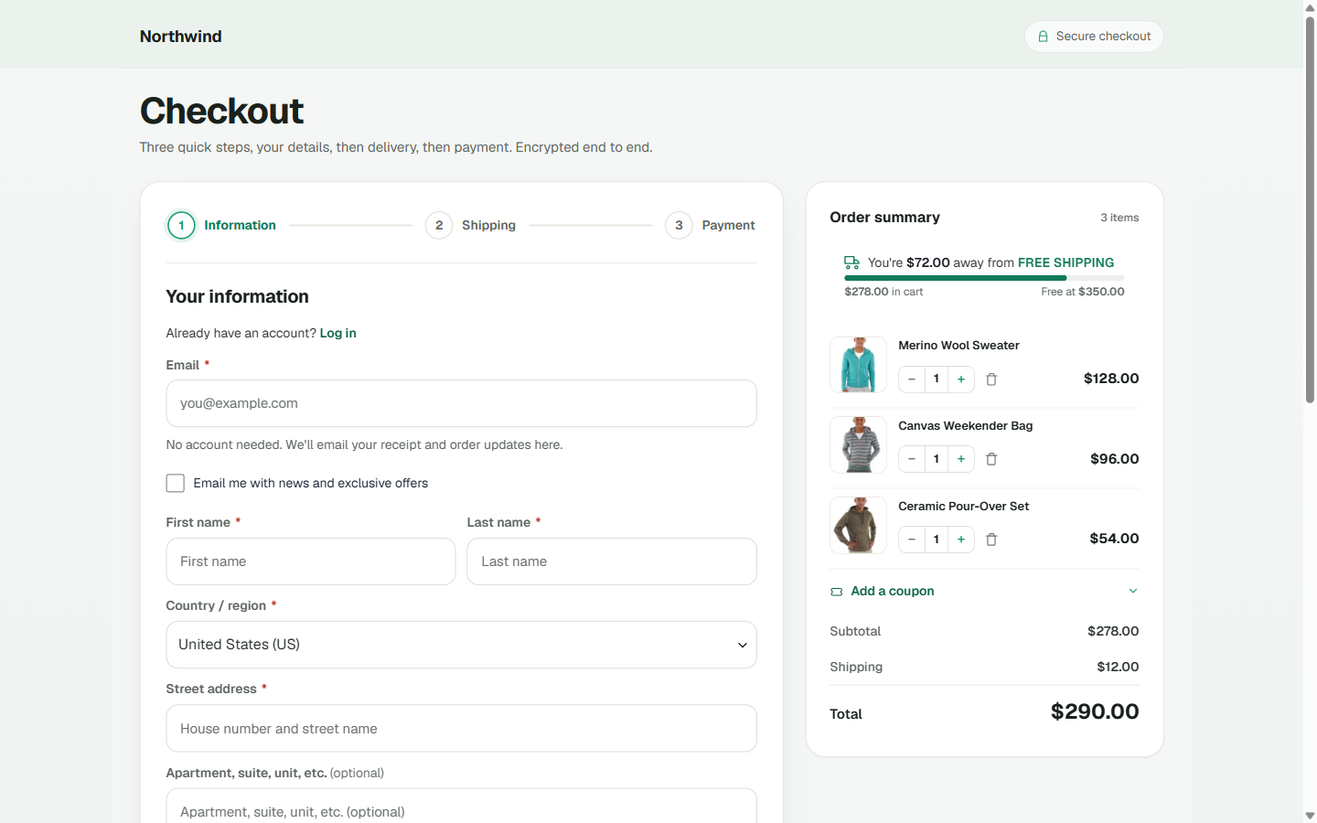Click the coupon ticket icon
The width and height of the screenshot is (1317, 823).
836,592
